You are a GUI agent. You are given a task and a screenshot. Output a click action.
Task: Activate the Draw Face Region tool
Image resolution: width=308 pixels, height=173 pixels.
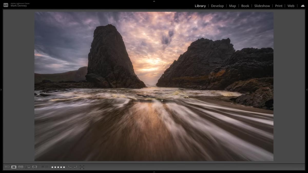tap(82, 167)
